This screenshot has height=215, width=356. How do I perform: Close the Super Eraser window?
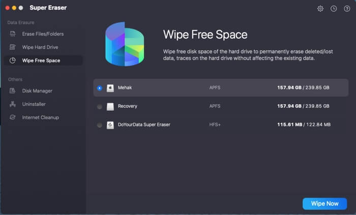(x=8, y=8)
